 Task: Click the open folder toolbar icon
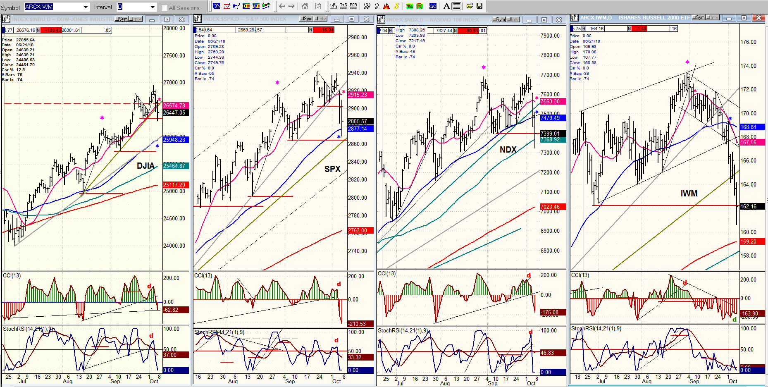pyautogui.click(x=470, y=6)
